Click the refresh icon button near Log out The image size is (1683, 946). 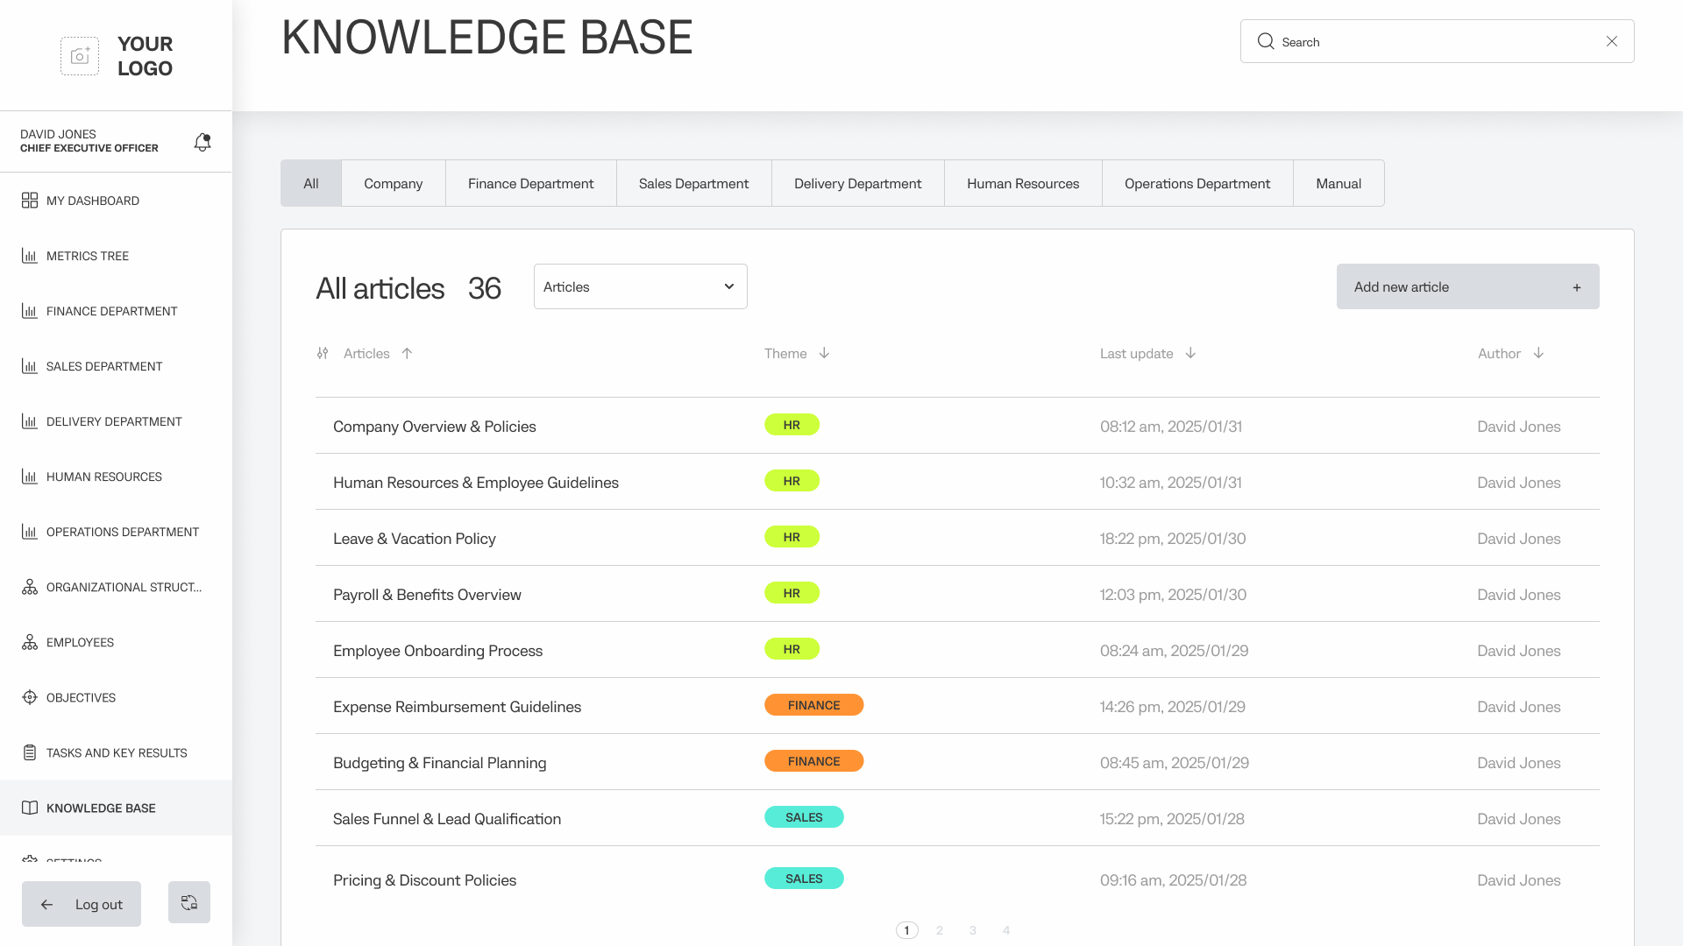coord(189,902)
